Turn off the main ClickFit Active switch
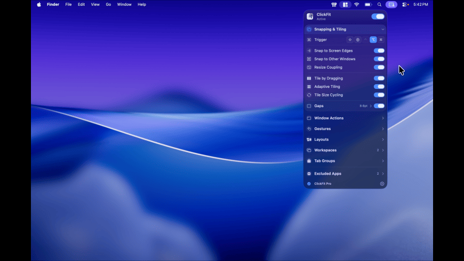The width and height of the screenshot is (464, 261). click(x=378, y=17)
